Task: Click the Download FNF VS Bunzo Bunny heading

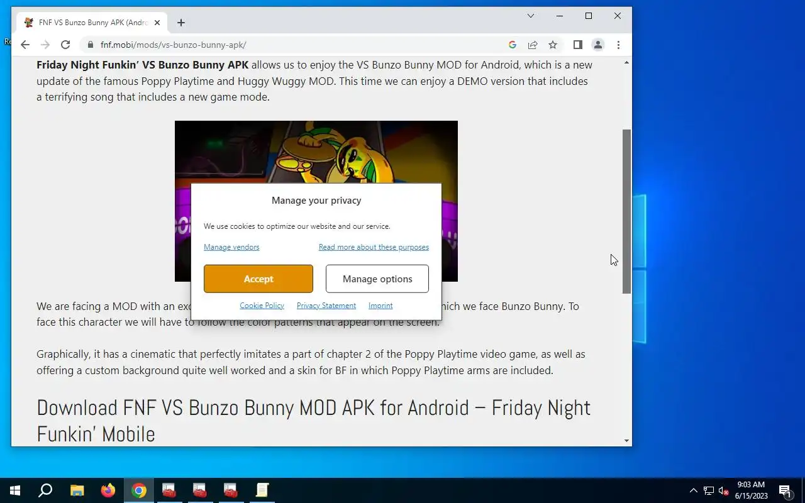Action: pos(314,420)
